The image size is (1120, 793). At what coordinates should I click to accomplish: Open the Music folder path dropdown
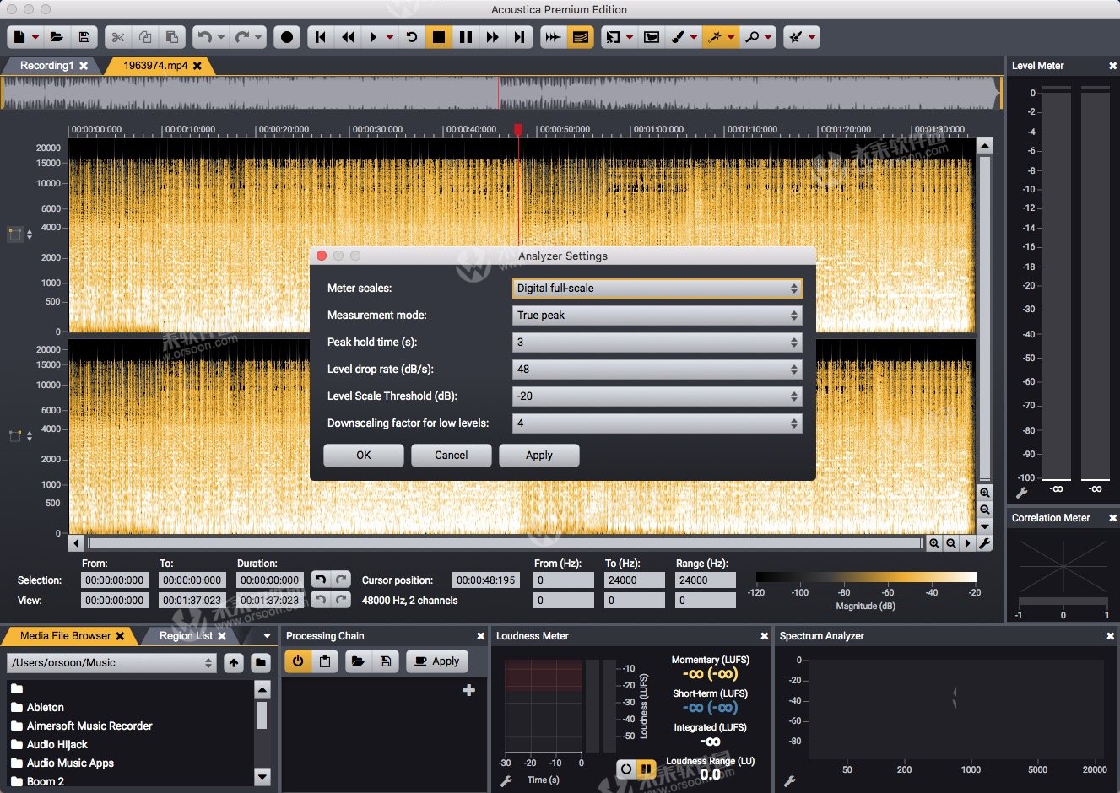point(112,663)
